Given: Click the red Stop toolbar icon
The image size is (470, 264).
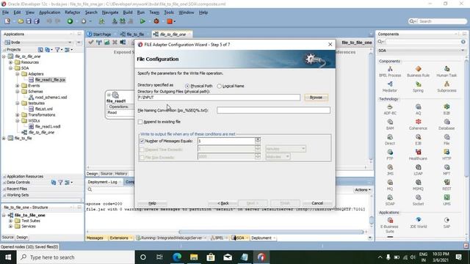Looking at the screenshot, I should [170, 21].
